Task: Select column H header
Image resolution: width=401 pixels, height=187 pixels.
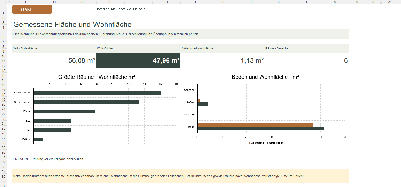Action: click(x=195, y=2)
